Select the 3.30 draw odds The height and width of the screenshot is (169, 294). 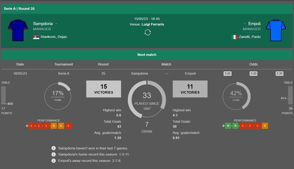[253, 73]
